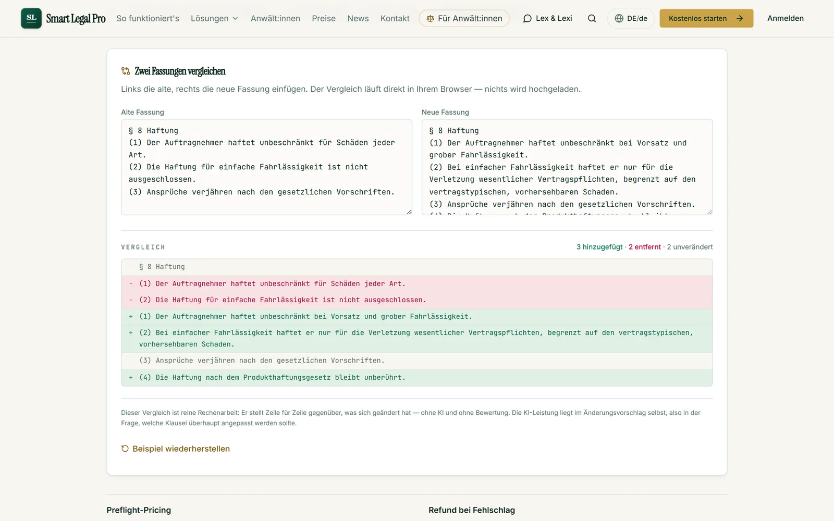Click the Für Anwält:innen pill button

pos(464,18)
